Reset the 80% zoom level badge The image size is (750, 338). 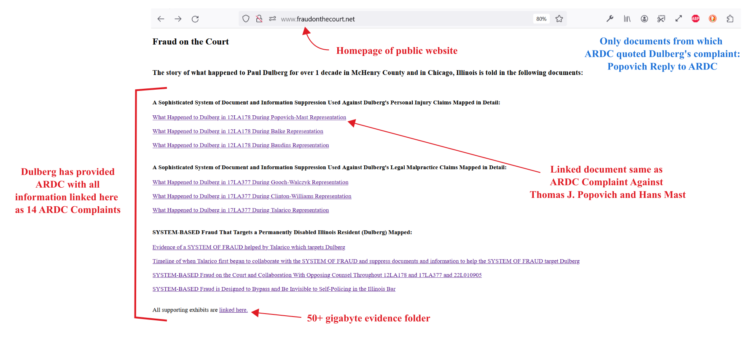[541, 19]
